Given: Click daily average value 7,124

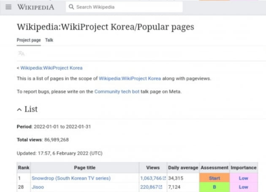Looking at the screenshot, I should point(174,187).
